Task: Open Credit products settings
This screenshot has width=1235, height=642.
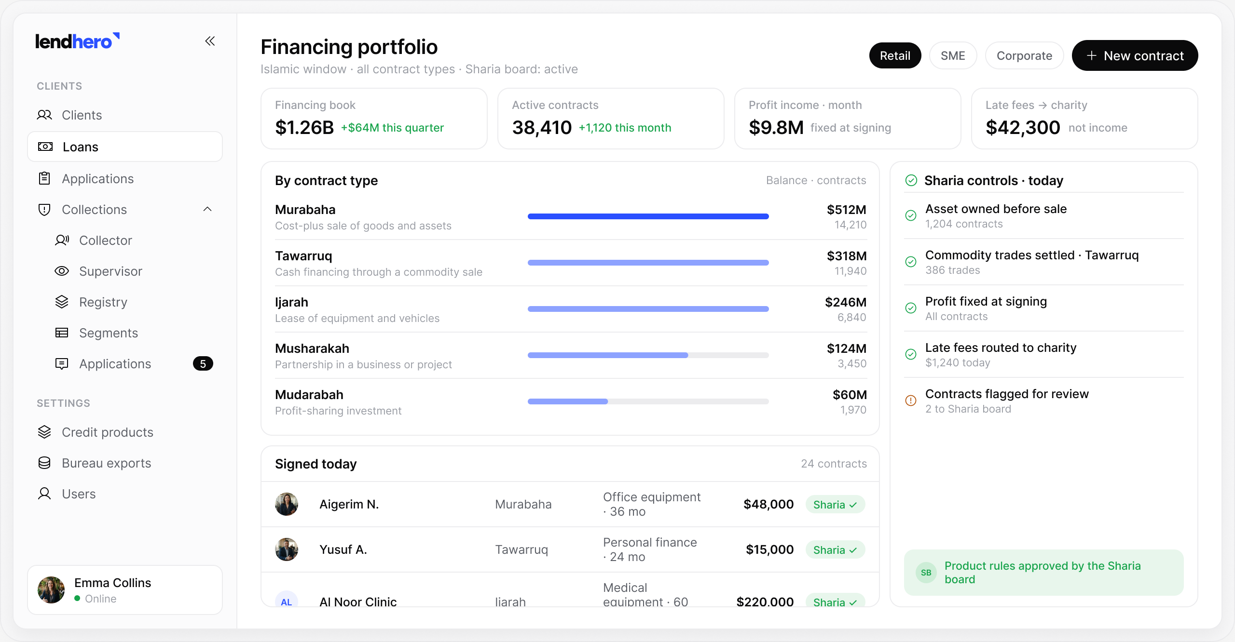Action: (x=125, y=432)
